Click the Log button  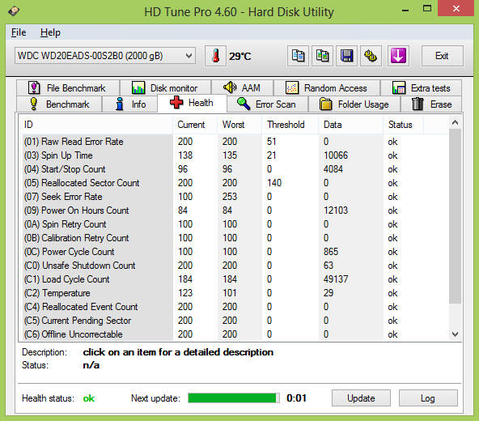pyautogui.click(x=428, y=398)
